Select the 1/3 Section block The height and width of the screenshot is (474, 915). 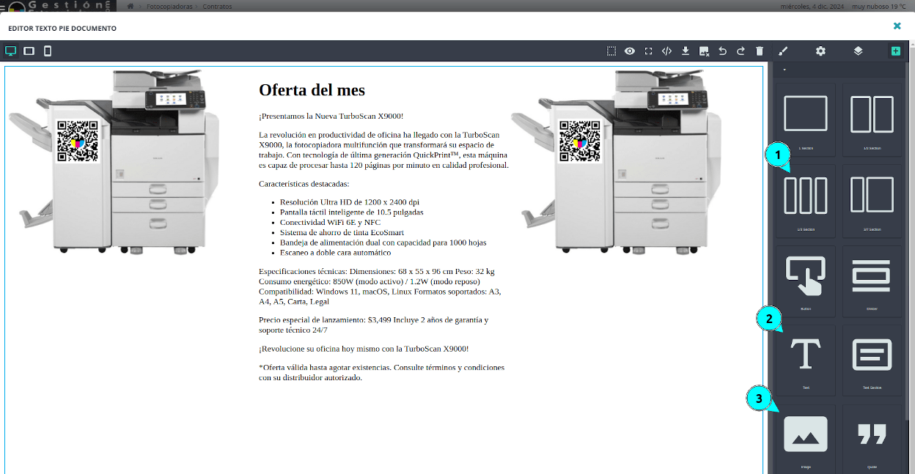pos(806,200)
